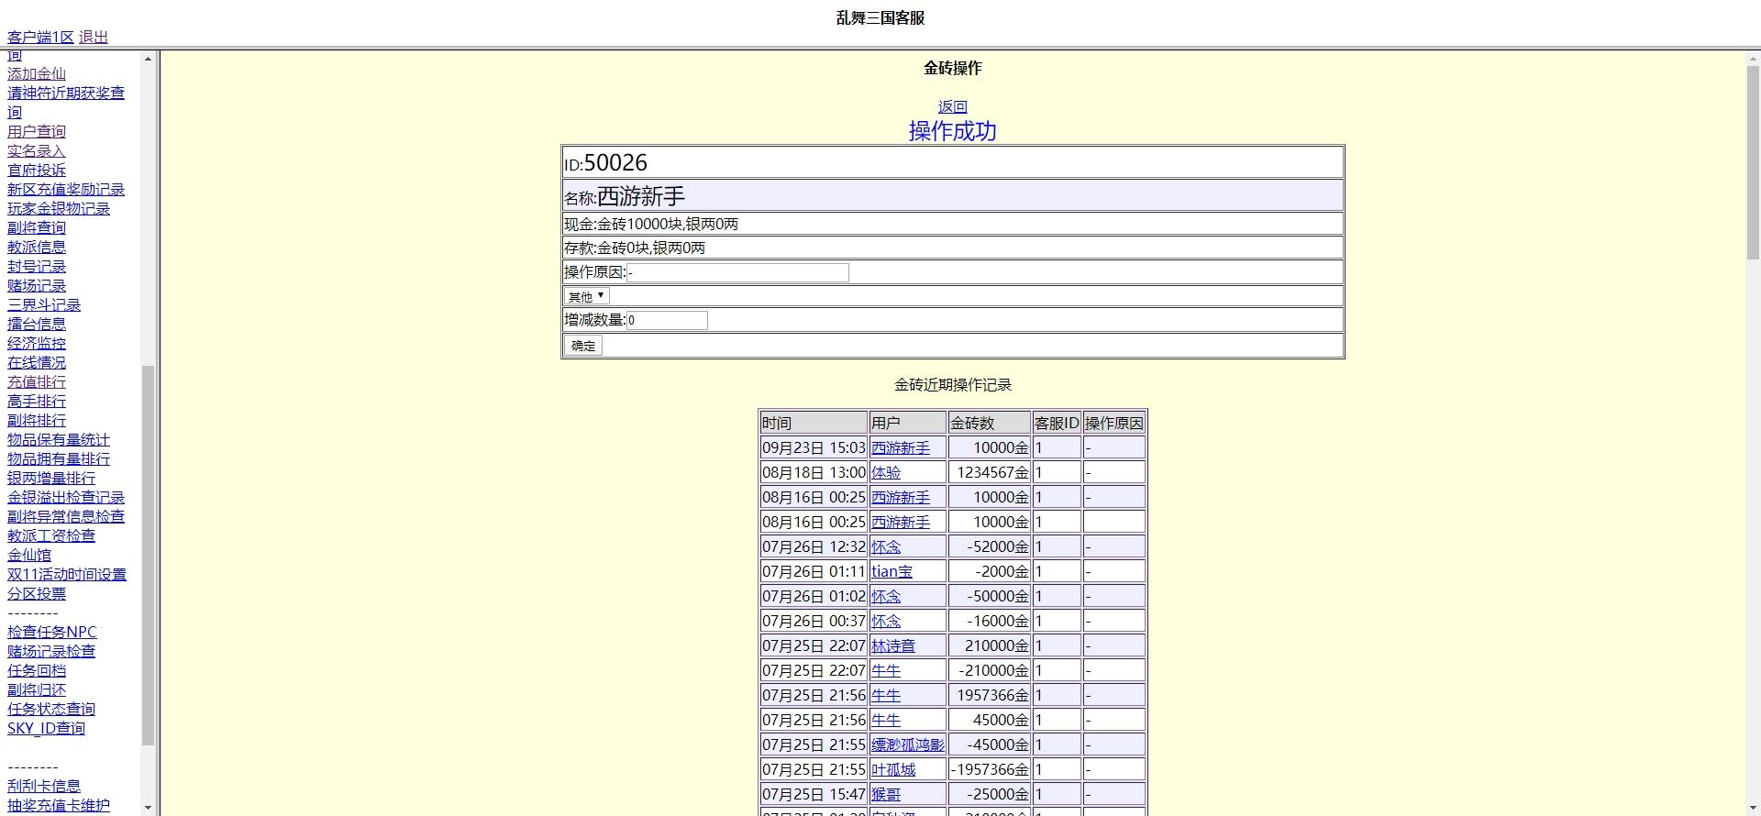Click the sidebar scrollbar up arrow
This screenshot has height=816, width=1761.
pyautogui.click(x=148, y=59)
